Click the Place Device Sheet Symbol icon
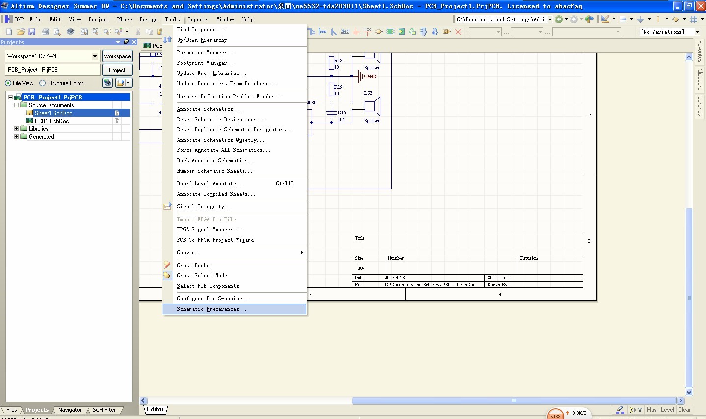The width and height of the screenshot is (706, 419). tap(412, 32)
